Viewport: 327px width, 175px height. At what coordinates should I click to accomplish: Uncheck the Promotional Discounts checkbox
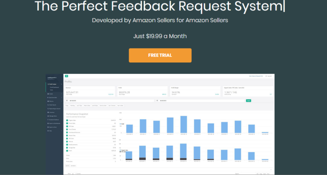[x=67, y=133]
